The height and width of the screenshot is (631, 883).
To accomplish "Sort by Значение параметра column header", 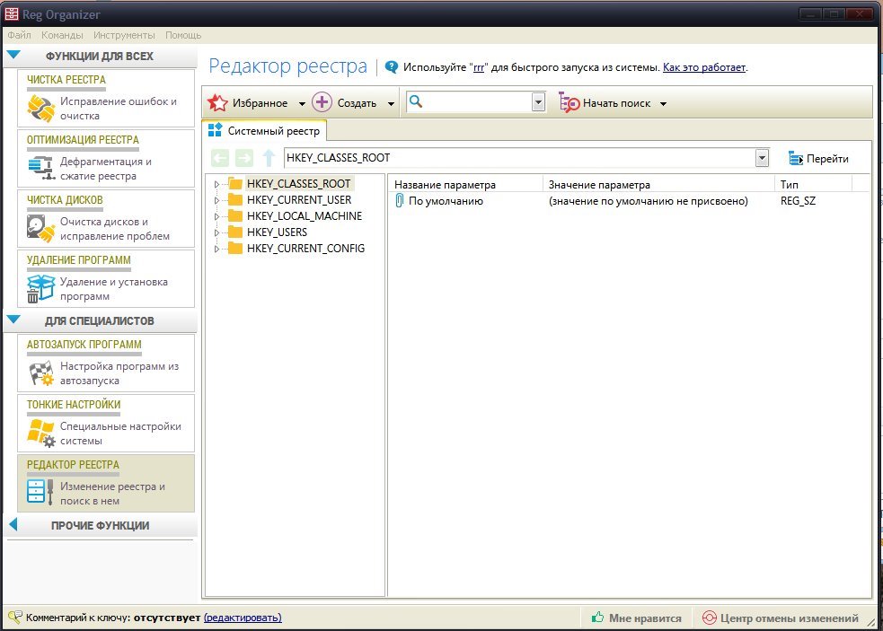I will coord(658,184).
